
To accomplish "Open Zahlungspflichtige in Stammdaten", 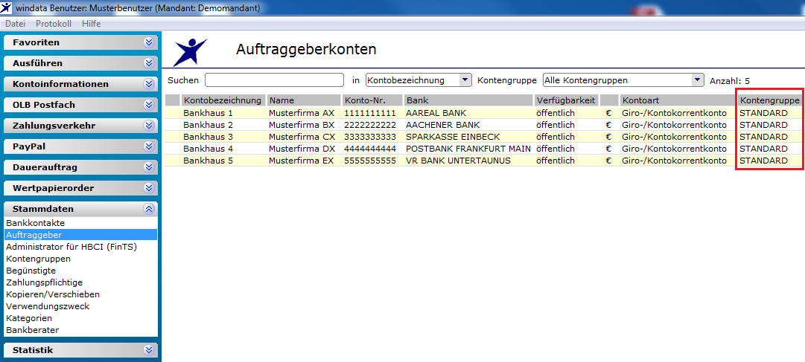I will (x=44, y=282).
